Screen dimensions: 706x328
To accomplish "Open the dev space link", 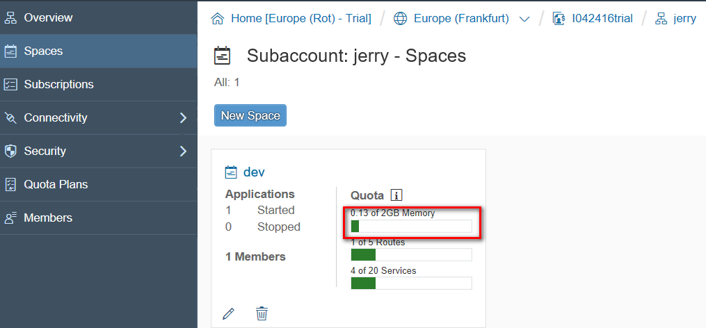I will click(x=254, y=172).
